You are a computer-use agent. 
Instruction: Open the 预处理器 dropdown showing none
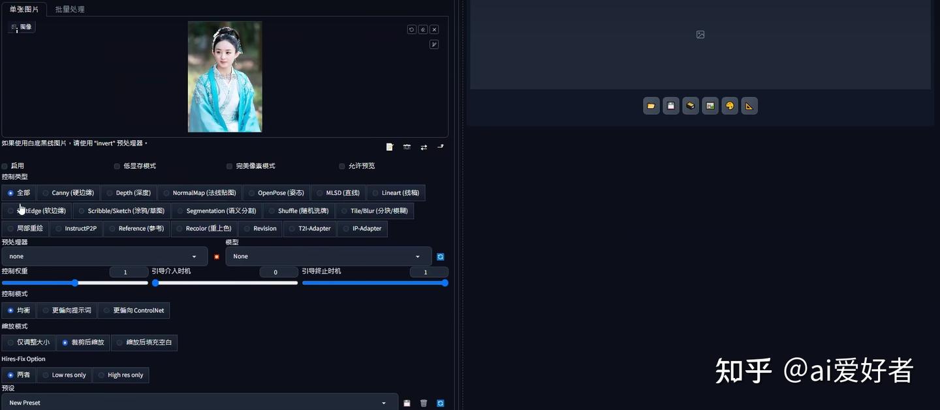104,256
